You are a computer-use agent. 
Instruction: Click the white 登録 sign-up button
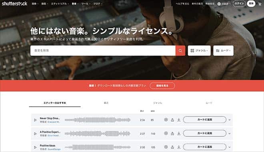click(251, 4)
